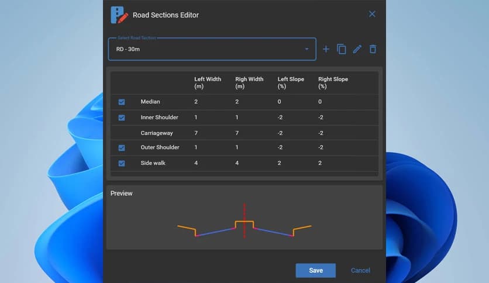Click the dropdown arrow beside RD - 30m

307,49
